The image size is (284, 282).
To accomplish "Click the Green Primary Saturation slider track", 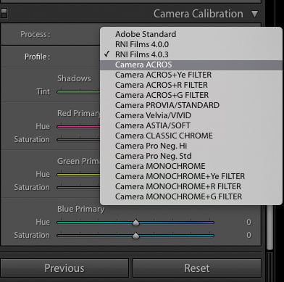I will point(78,188).
